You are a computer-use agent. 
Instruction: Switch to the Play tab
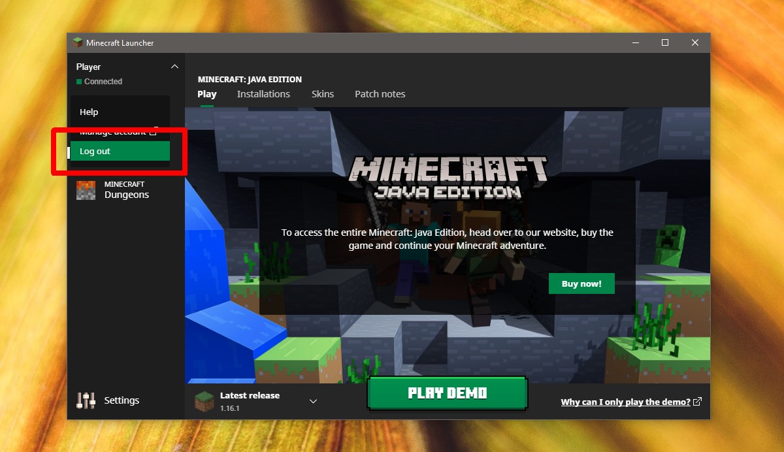[x=206, y=94]
